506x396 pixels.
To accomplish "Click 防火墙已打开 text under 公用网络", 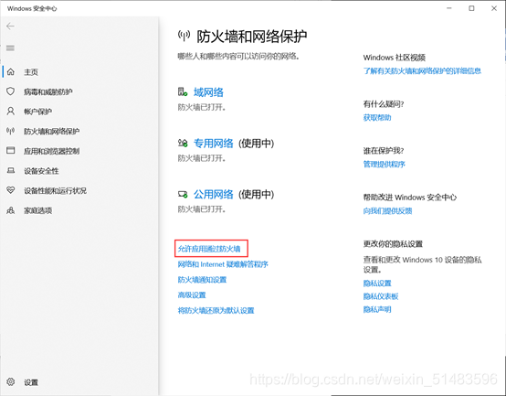I will 202,209.
